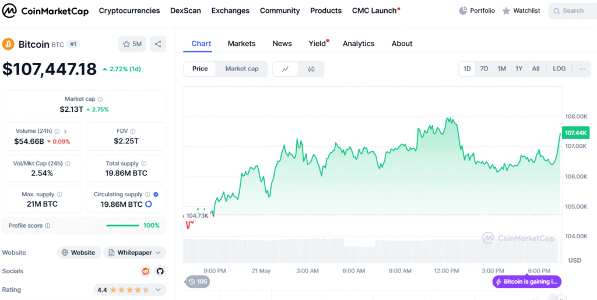The image size is (597, 300).
Task: Click the globe Website button
Action: click(x=79, y=252)
